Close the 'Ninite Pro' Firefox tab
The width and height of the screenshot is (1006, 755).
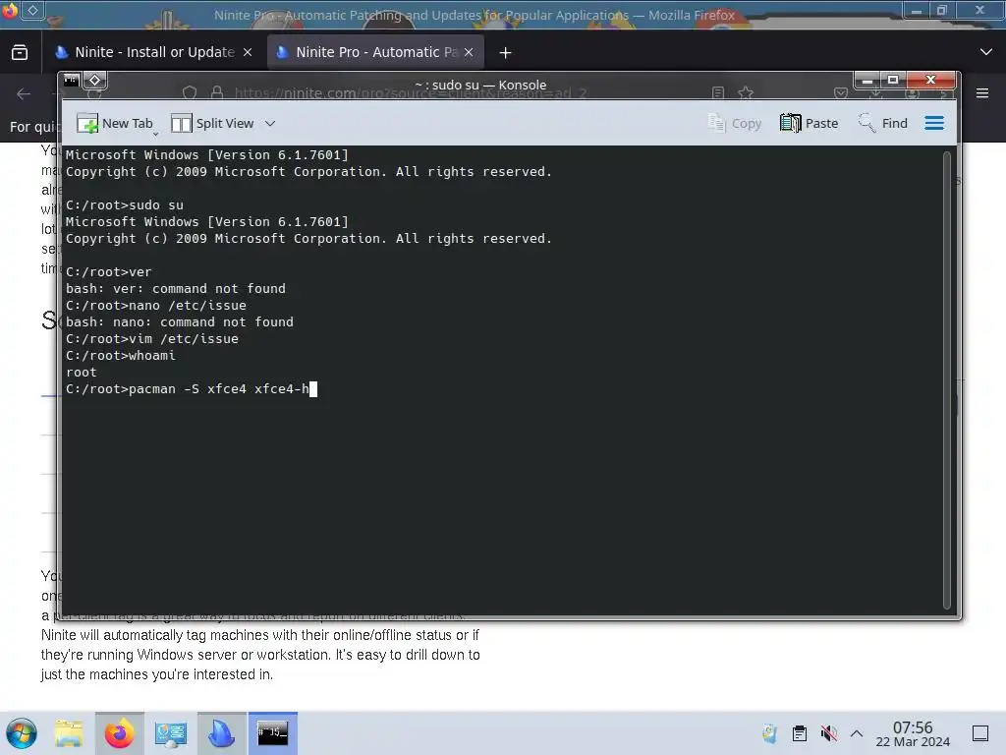[x=469, y=53]
